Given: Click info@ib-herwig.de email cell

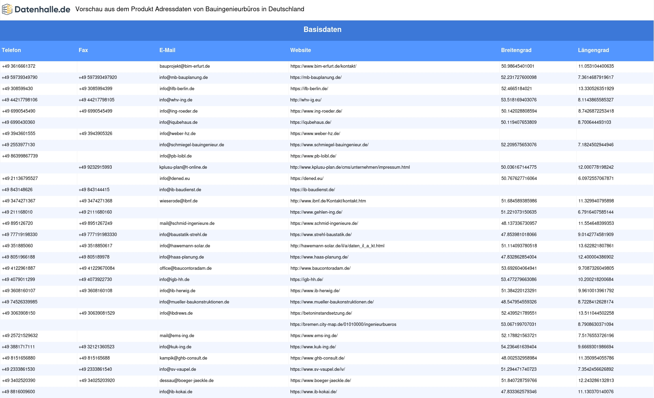Looking at the screenshot, I should [177, 291].
